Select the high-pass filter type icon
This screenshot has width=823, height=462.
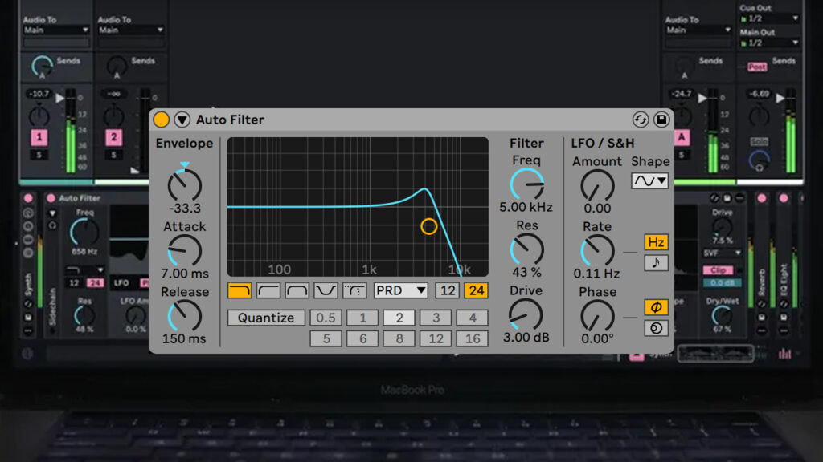point(268,290)
